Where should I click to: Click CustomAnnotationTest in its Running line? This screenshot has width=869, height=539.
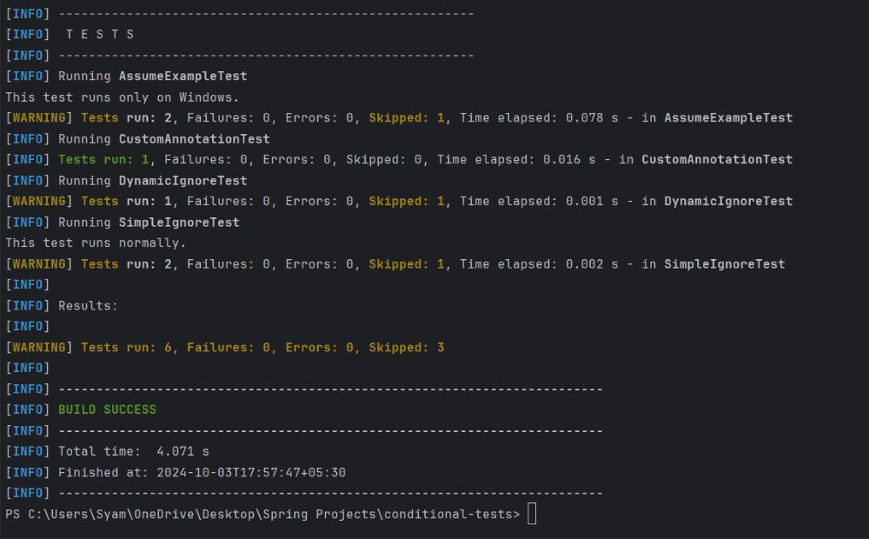pyautogui.click(x=194, y=139)
